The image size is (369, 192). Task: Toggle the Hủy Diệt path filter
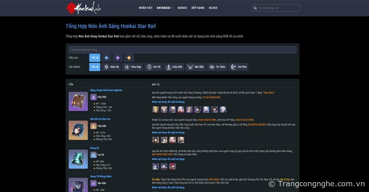point(173,67)
